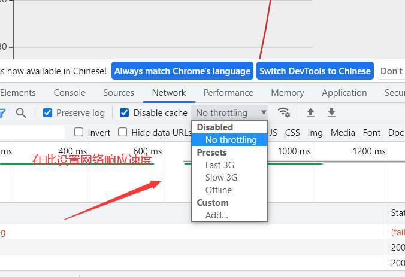Click Switch DevTools to Chinese button

coord(315,71)
